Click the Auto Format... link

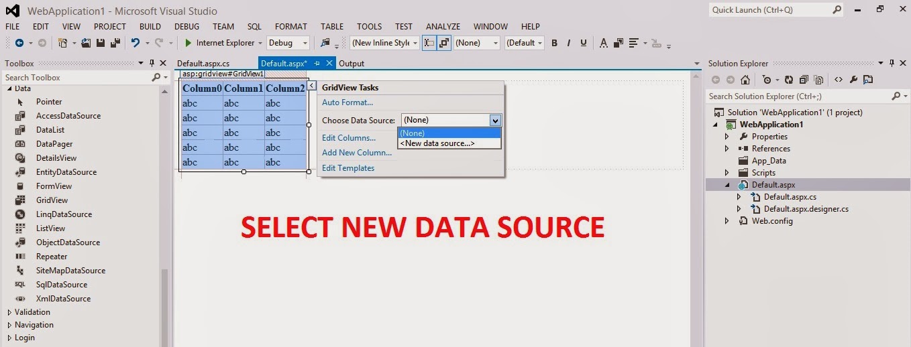(347, 102)
